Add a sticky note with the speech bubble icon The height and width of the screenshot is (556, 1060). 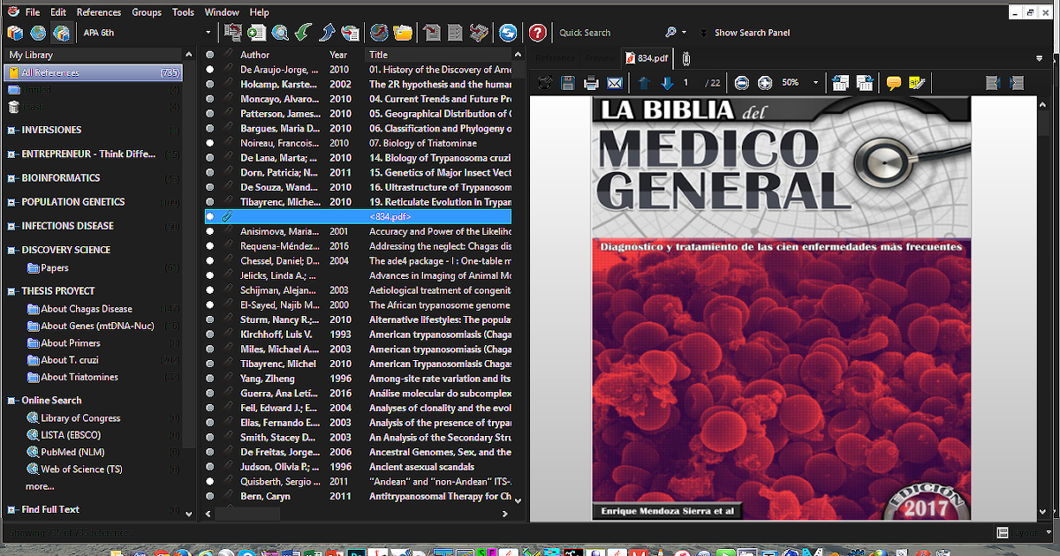click(894, 83)
